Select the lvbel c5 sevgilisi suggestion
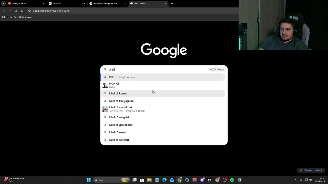Image resolution: width=328 pixels, height=184 pixels. pyautogui.click(x=163, y=117)
